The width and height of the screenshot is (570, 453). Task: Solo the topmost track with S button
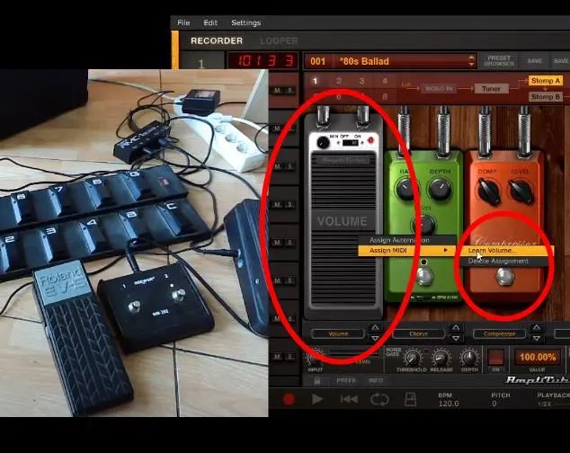[x=290, y=91]
